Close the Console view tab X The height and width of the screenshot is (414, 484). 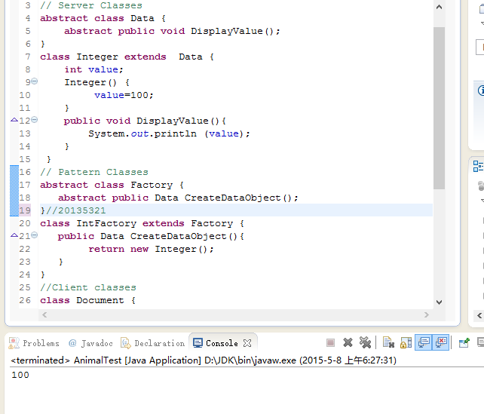[x=247, y=343]
